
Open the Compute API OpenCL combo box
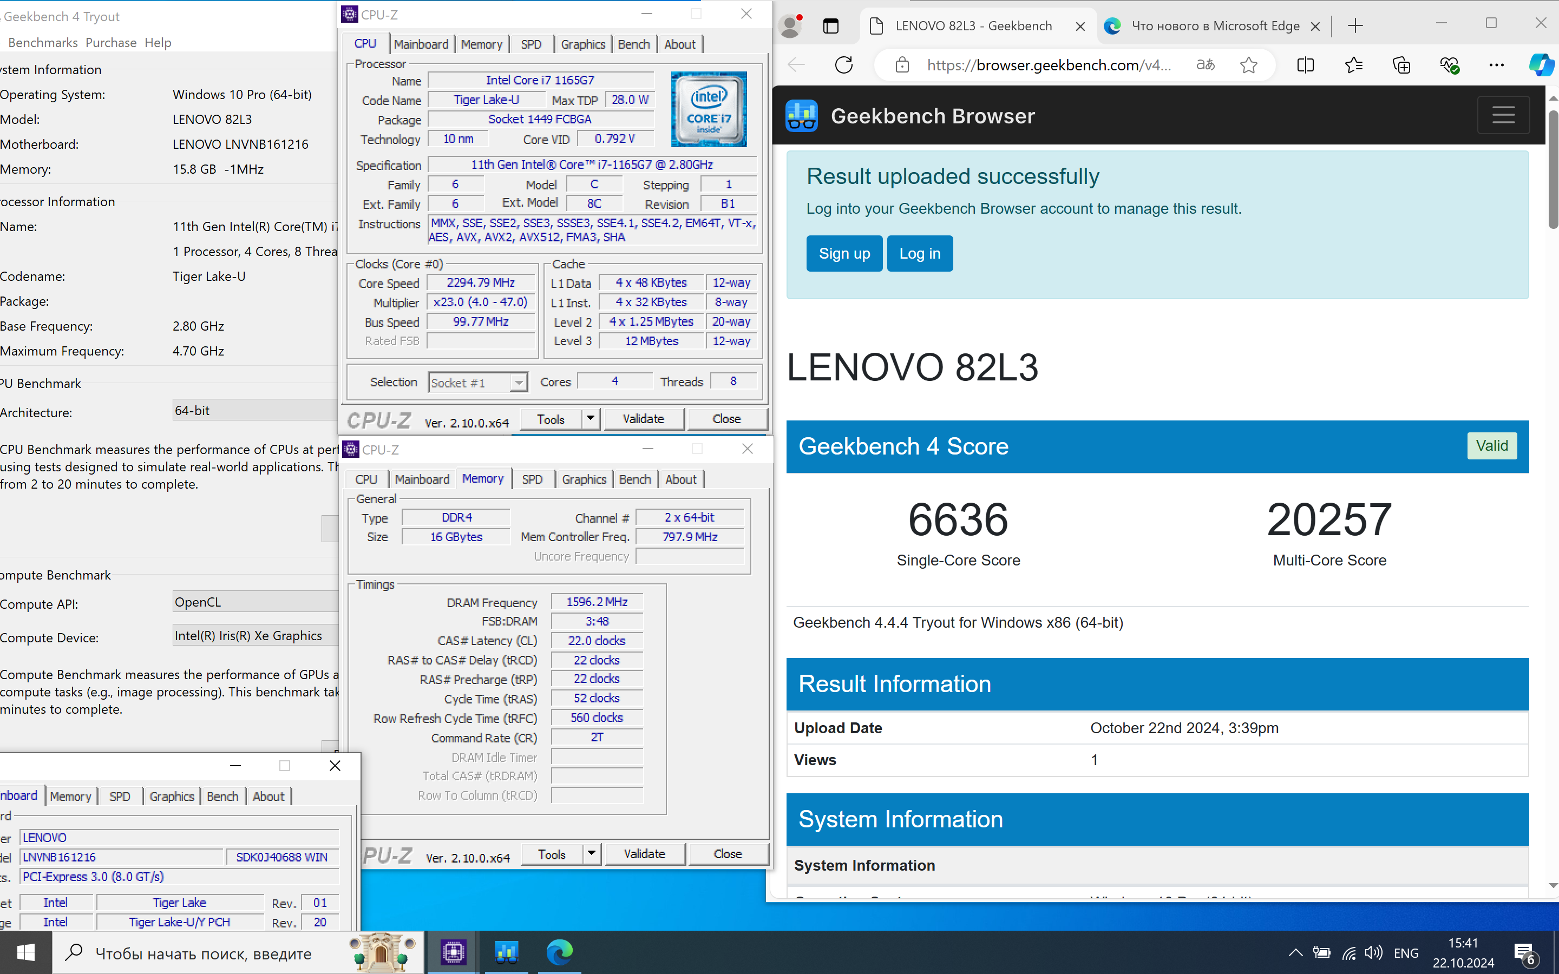click(x=255, y=602)
